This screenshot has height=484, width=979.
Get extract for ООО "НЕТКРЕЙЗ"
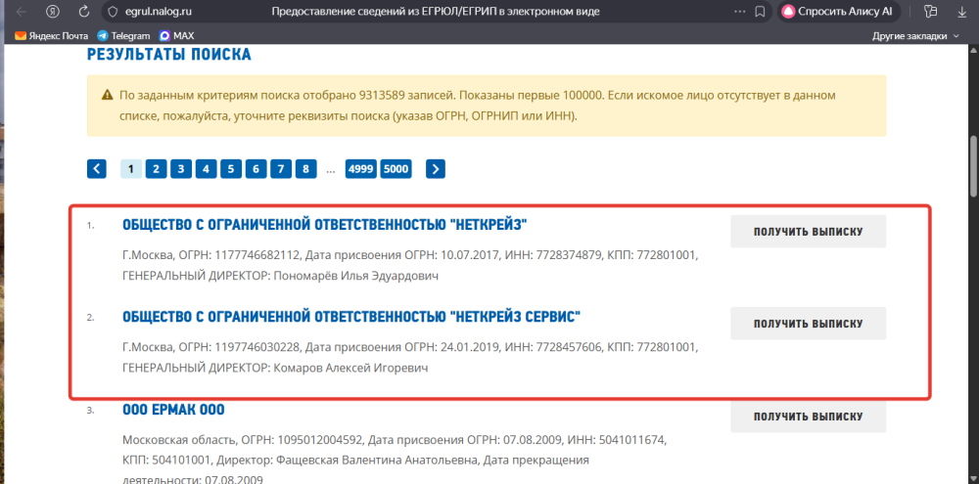(808, 232)
